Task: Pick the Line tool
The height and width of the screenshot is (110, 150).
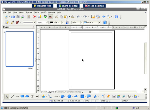Action: click(x=13, y=96)
